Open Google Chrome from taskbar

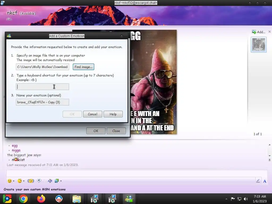(x=23, y=199)
